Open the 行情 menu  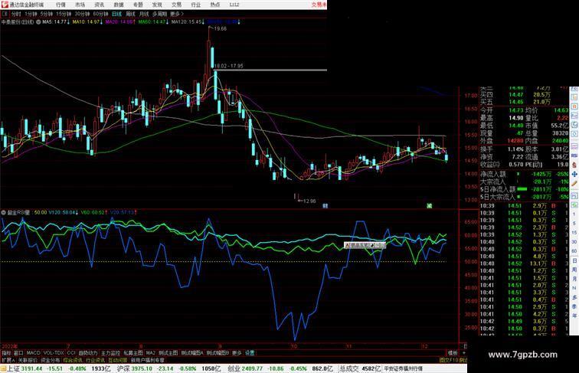(61, 5)
